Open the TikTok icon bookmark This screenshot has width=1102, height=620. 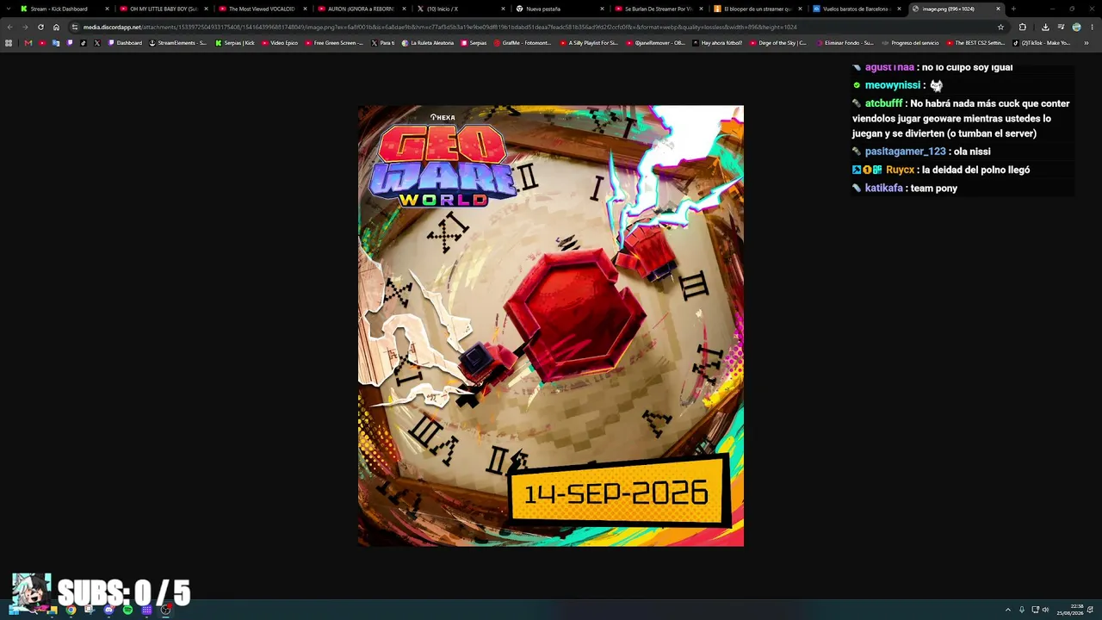point(84,43)
